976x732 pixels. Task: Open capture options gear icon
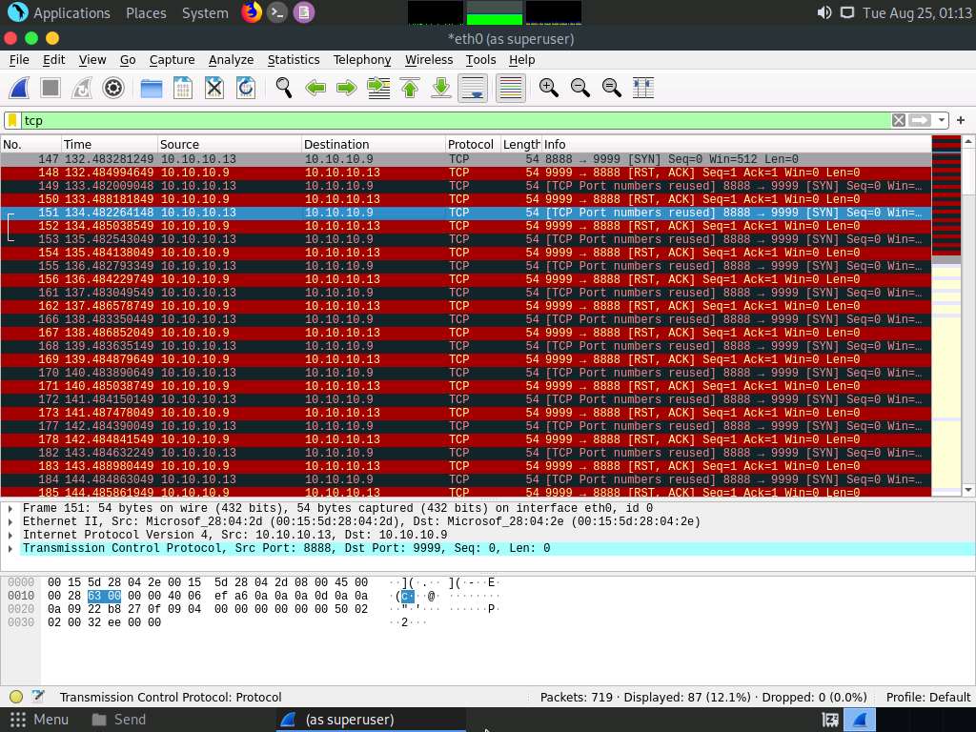[x=113, y=88]
